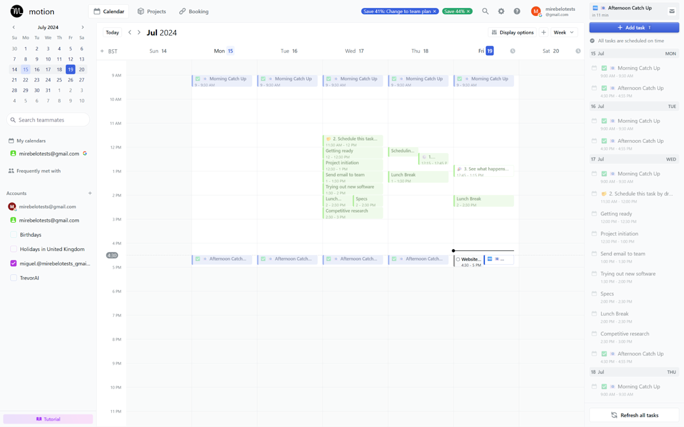Click Refresh all tasks
Screen dimensions: 684x427
634,415
